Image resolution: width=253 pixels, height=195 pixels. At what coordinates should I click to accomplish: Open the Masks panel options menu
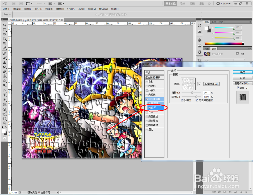(250, 48)
